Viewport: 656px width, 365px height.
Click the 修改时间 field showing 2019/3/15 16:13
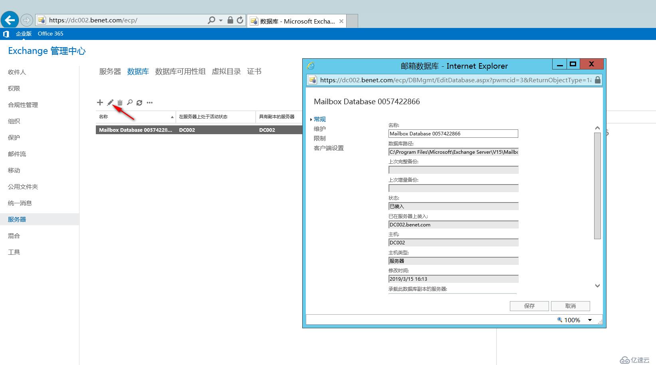(453, 279)
